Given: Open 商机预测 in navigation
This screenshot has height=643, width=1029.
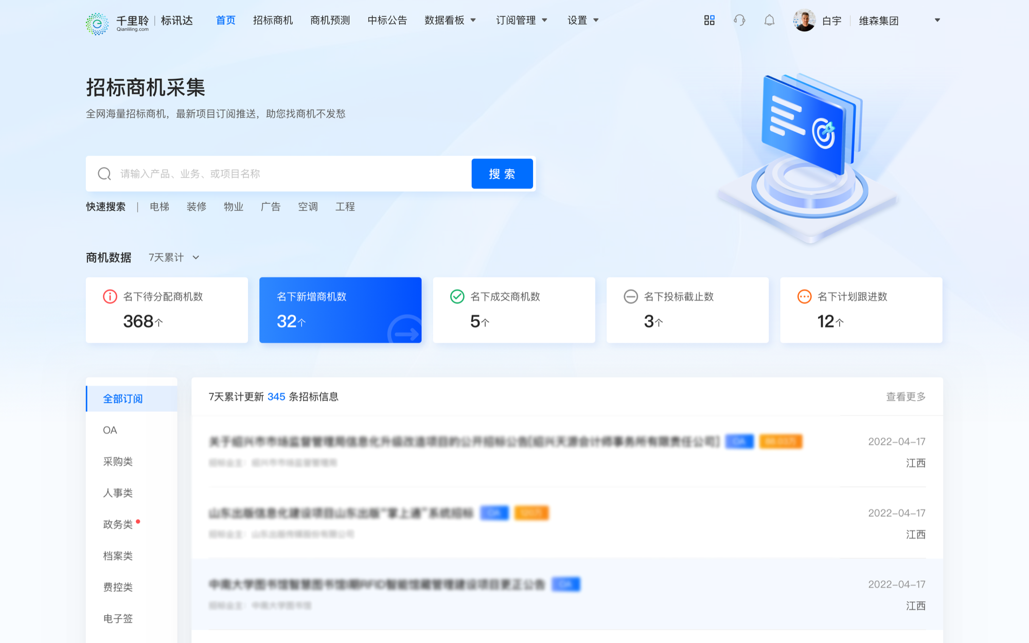Looking at the screenshot, I should coord(330,20).
